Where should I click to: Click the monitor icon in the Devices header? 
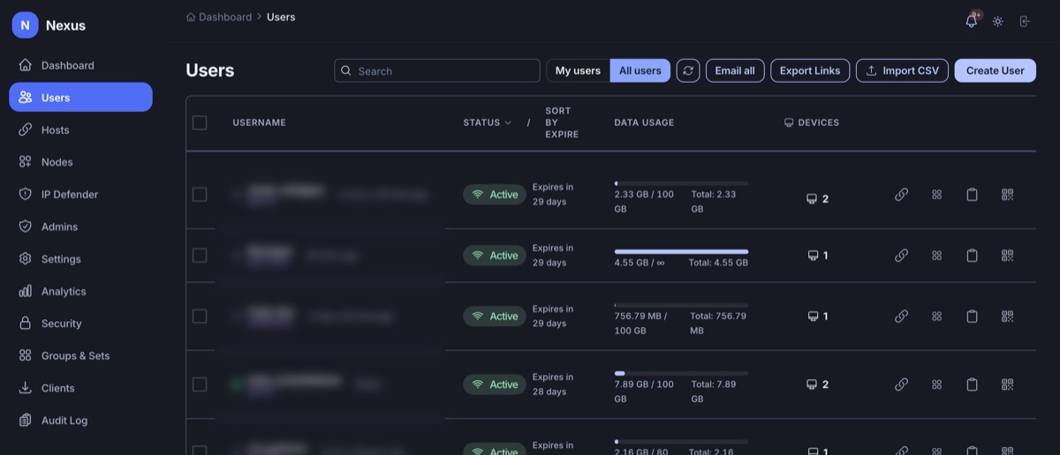coord(789,123)
